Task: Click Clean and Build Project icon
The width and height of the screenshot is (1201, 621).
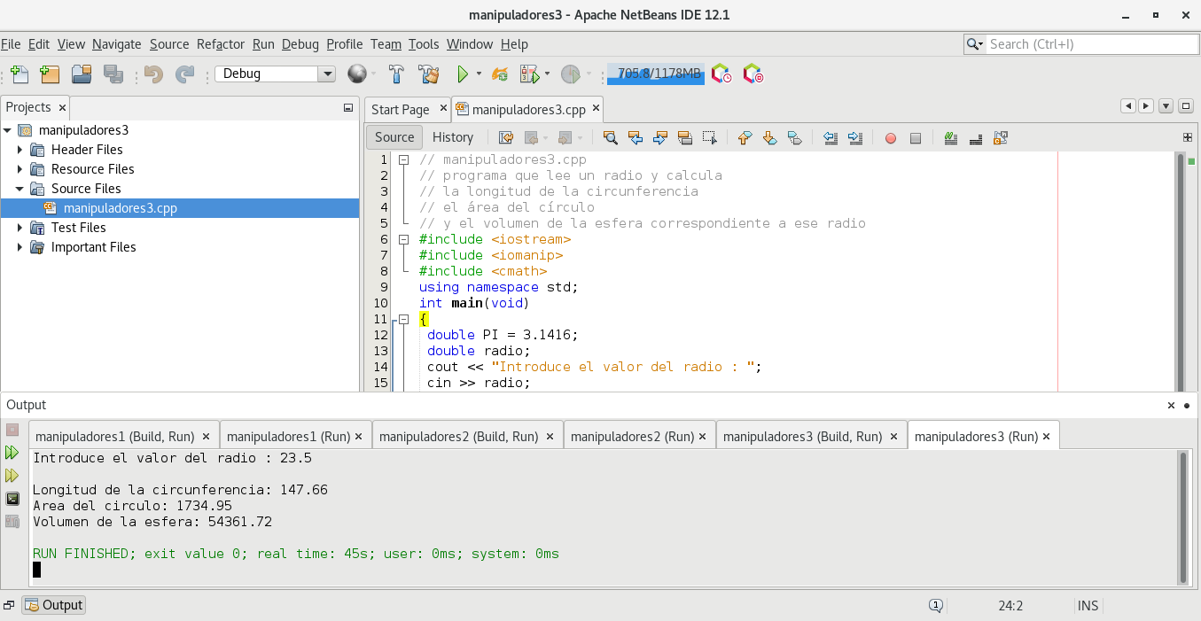Action: tap(429, 74)
